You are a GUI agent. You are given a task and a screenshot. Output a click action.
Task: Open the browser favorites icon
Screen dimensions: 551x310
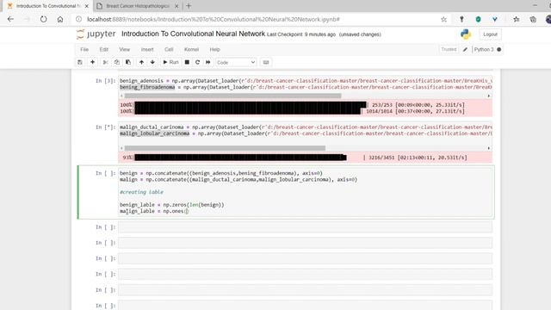click(517, 19)
